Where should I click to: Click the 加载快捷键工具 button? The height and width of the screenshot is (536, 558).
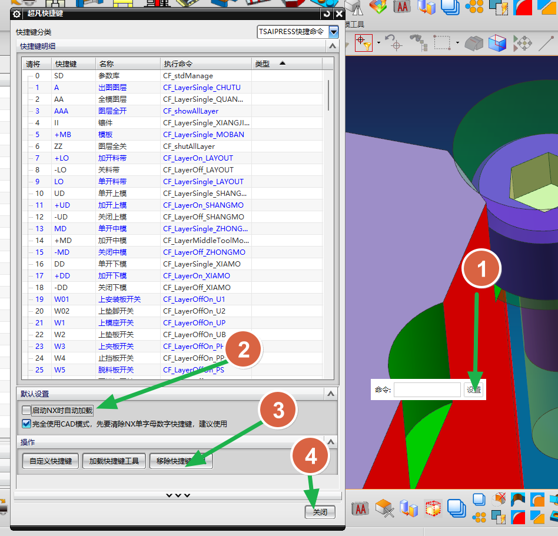point(114,461)
